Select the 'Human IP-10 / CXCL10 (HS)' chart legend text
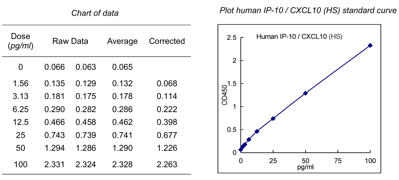 pyautogui.click(x=300, y=37)
